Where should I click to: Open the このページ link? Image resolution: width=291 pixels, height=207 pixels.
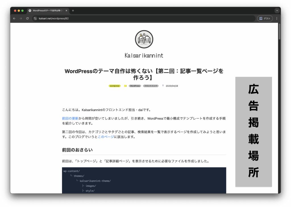click(x=106, y=137)
